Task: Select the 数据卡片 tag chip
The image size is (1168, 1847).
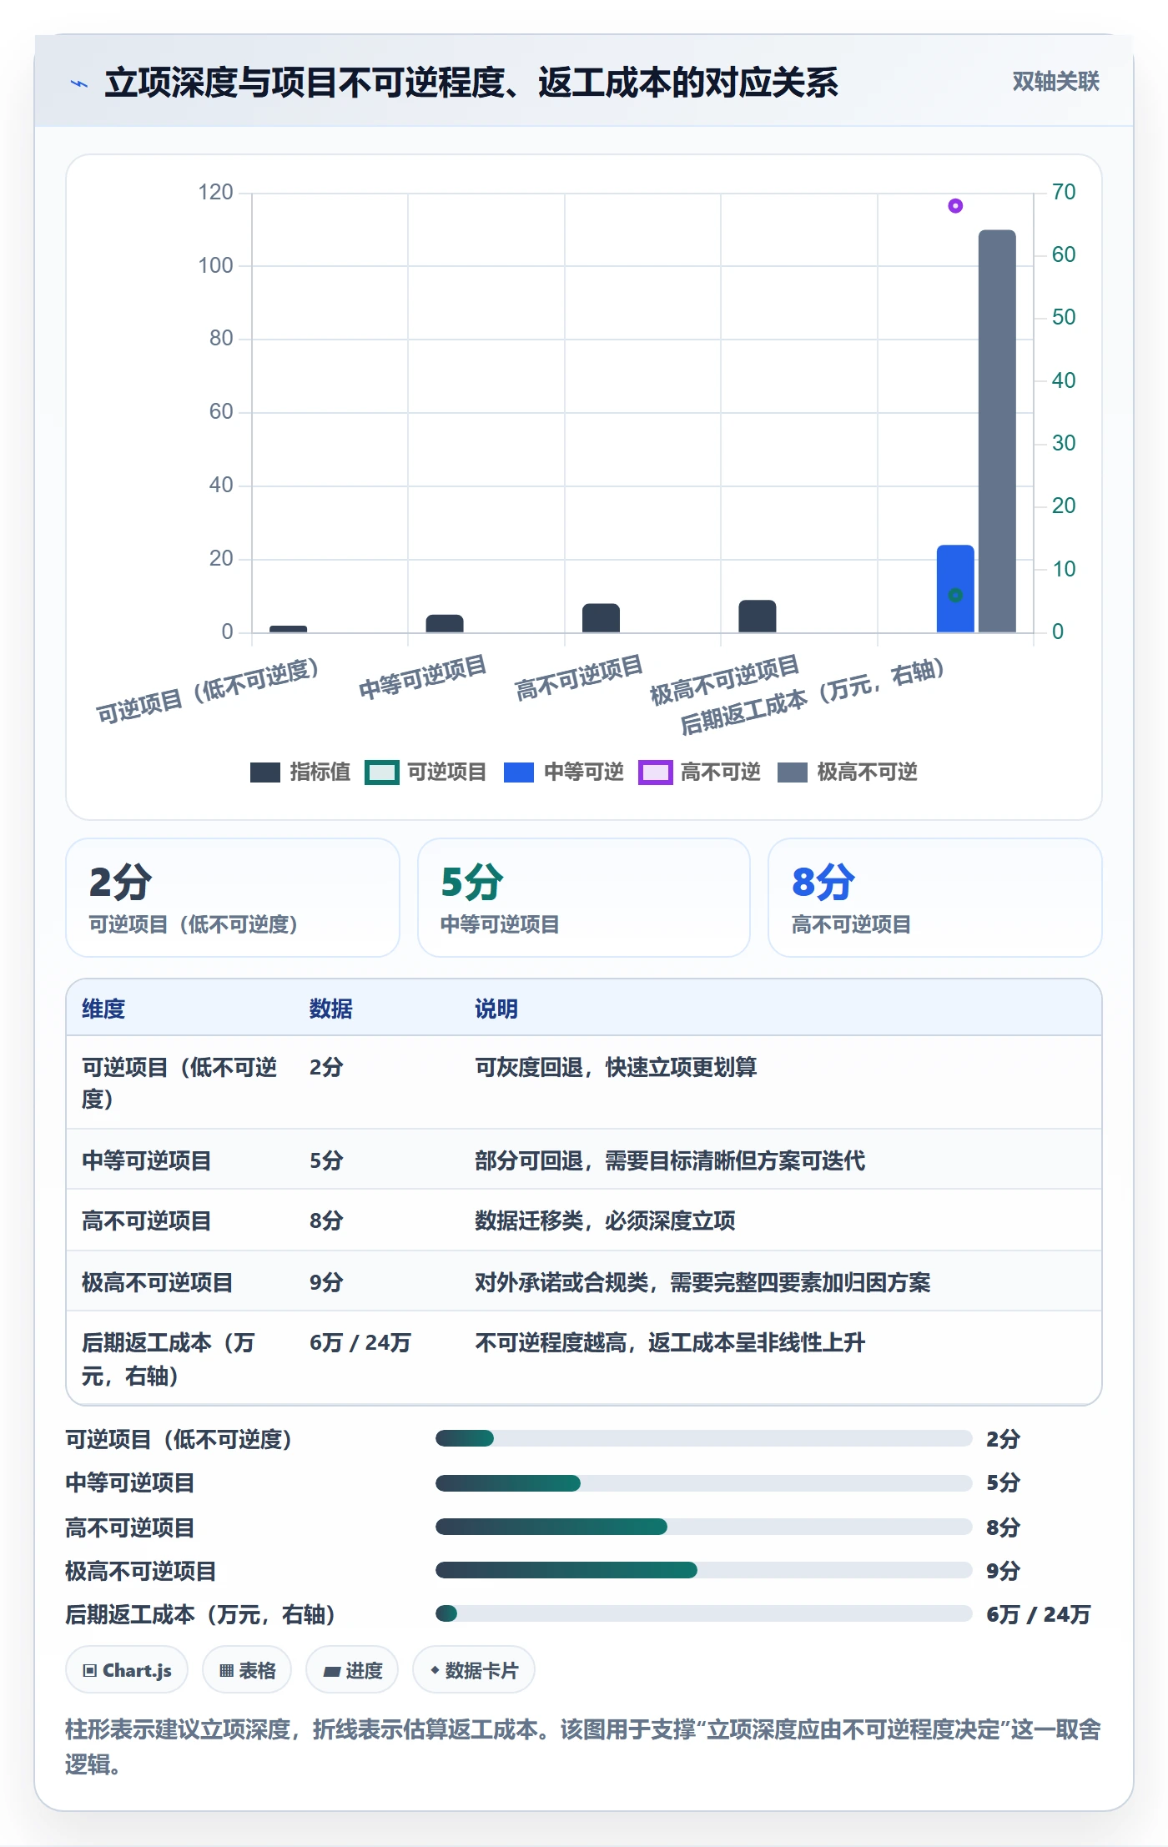Action: tap(474, 1670)
